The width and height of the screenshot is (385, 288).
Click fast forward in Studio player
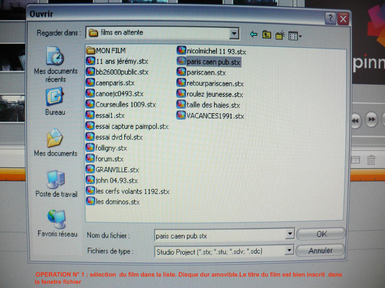point(372,119)
